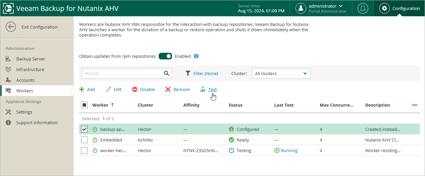Viewport: 425px width, 176px height.
Task: Click the Test flask icon
Action: pyautogui.click(x=203, y=90)
